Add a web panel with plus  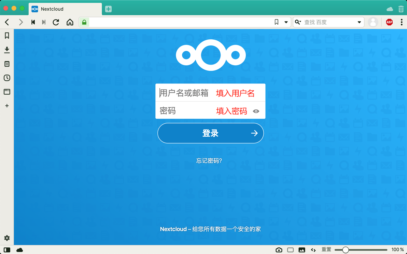(7, 106)
